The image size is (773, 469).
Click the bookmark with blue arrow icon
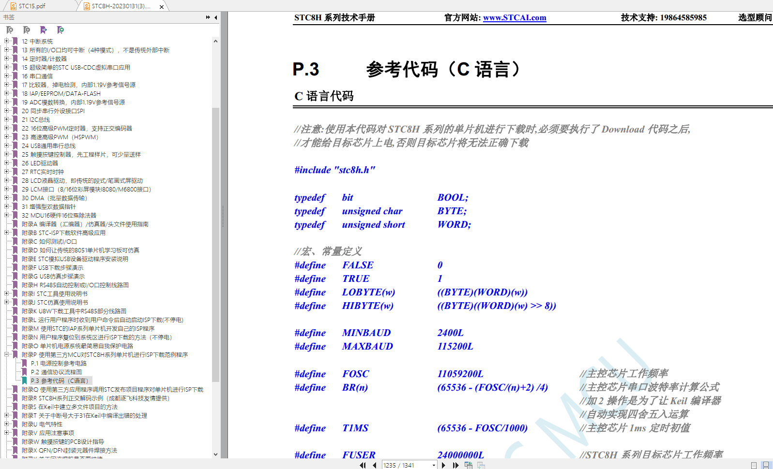pos(44,30)
